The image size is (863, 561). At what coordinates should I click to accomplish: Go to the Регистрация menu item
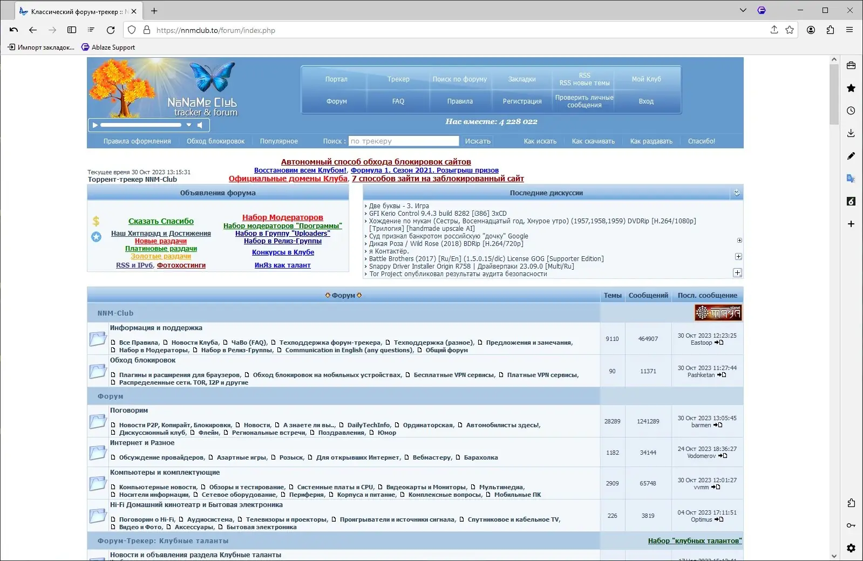coord(522,101)
